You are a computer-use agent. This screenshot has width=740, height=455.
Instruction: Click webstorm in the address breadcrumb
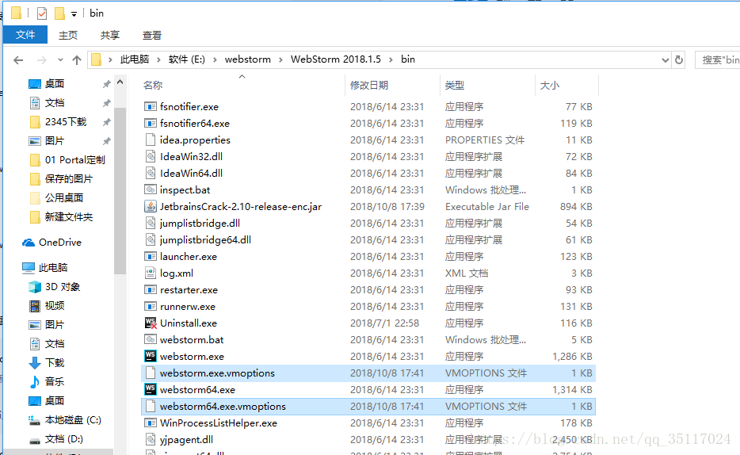click(248, 59)
